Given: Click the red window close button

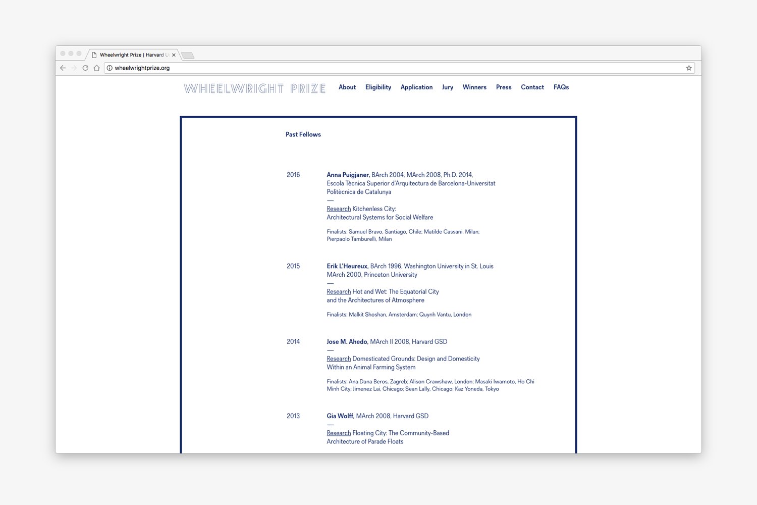Looking at the screenshot, I should click(63, 54).
